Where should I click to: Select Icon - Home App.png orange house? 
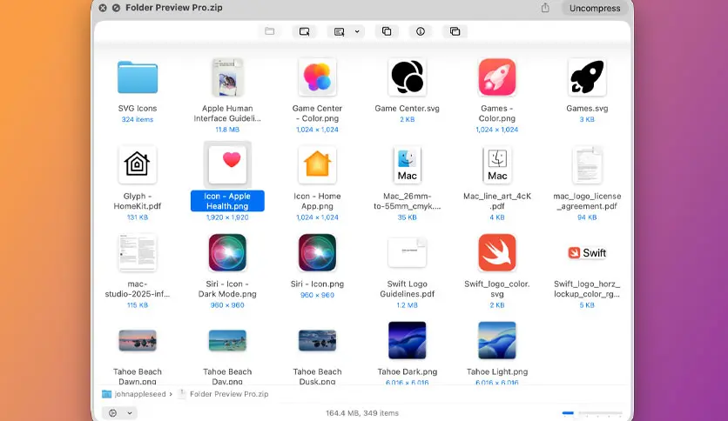point(317,164)
